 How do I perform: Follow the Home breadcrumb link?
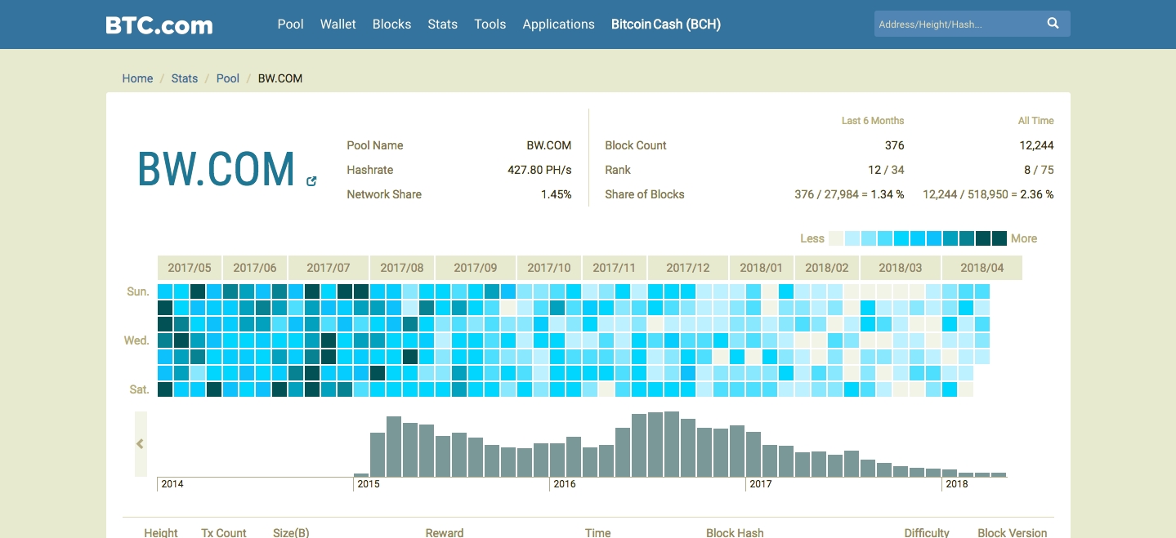coord(137,78)
